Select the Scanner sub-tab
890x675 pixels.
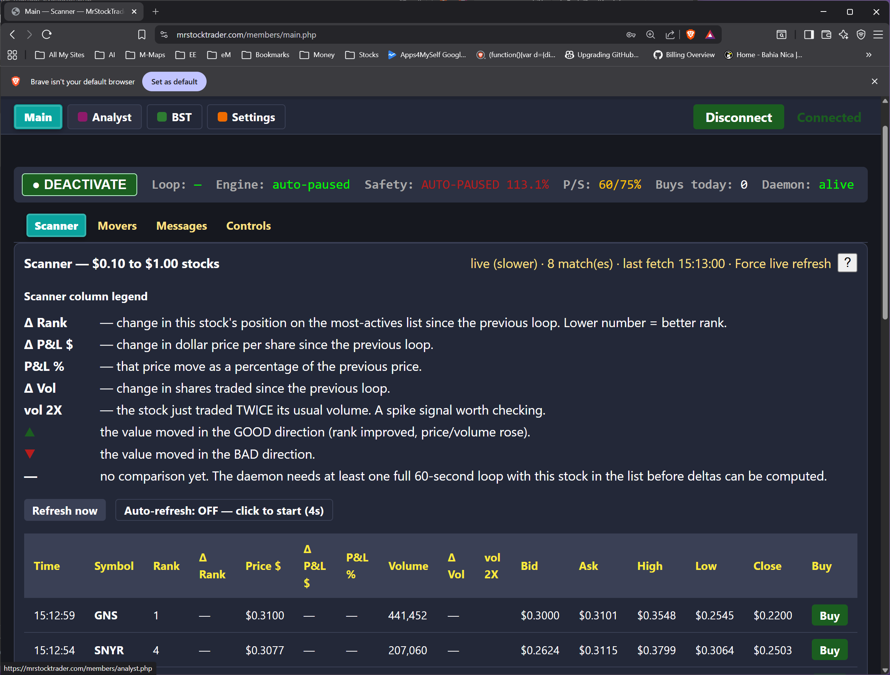56,226
